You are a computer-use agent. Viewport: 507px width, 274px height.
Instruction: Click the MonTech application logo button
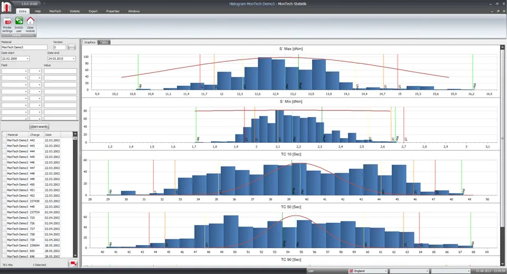(6, 6)
